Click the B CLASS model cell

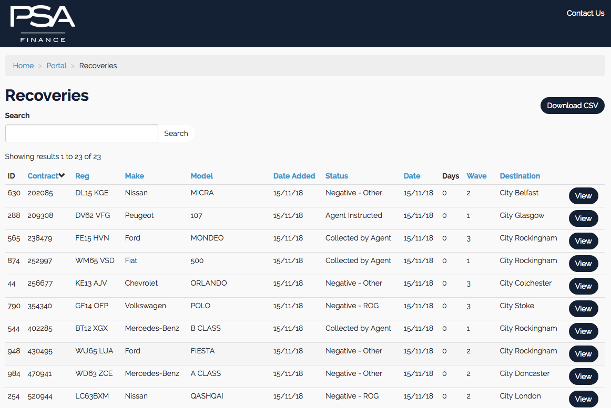(x=206, y=328)
